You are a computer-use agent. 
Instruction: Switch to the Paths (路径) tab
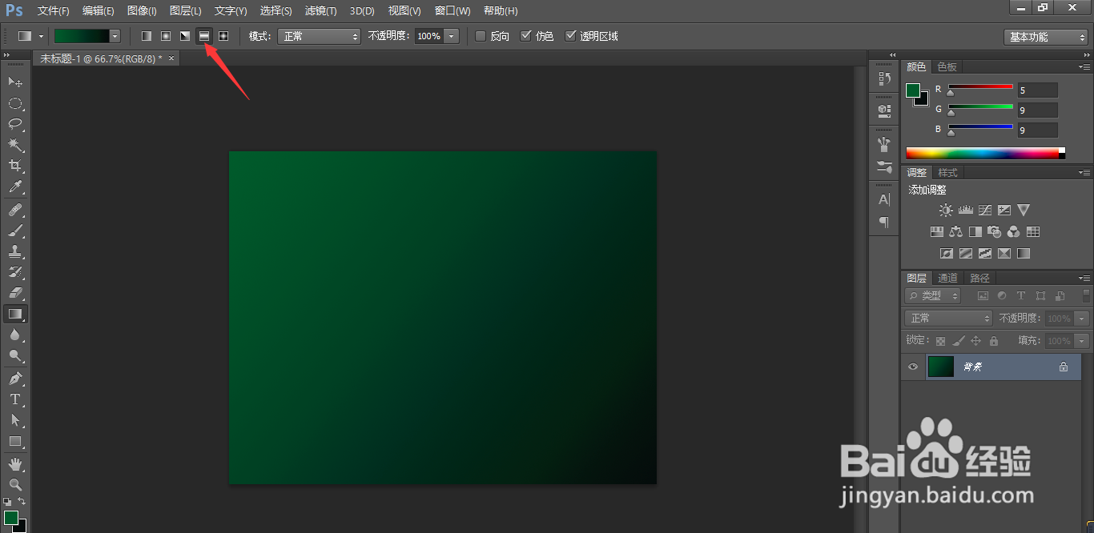pos(979,278)
